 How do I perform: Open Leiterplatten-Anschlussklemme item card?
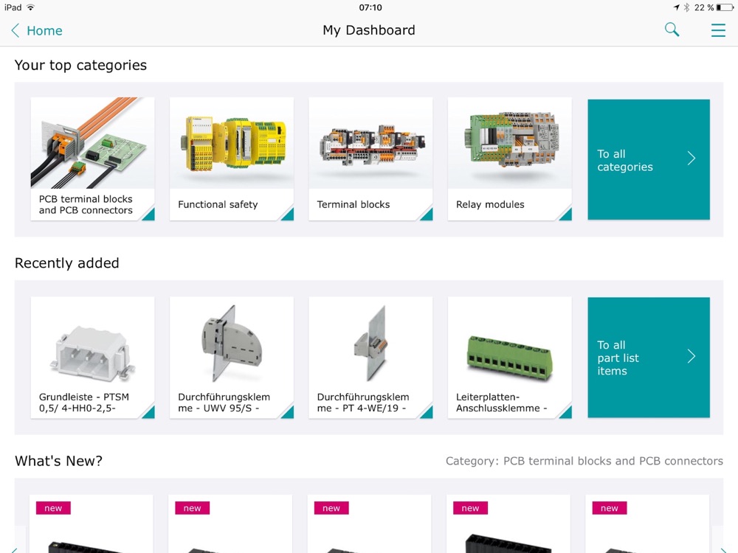510,357
